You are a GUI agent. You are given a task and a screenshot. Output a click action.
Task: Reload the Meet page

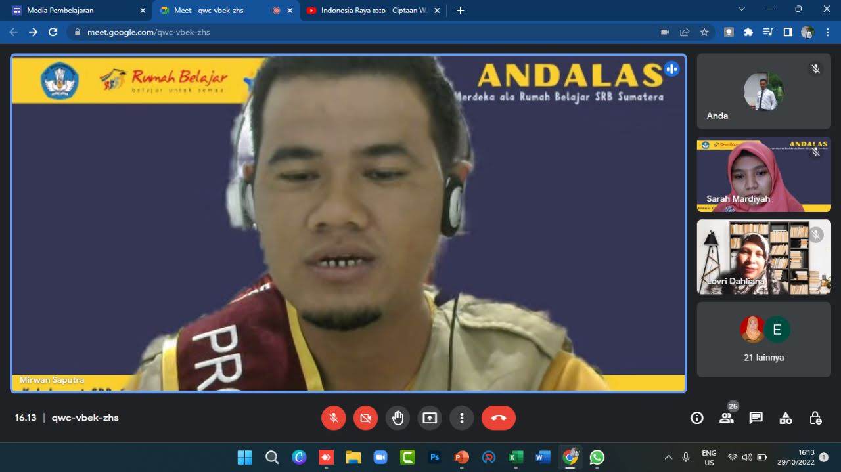tap(53, 32)
